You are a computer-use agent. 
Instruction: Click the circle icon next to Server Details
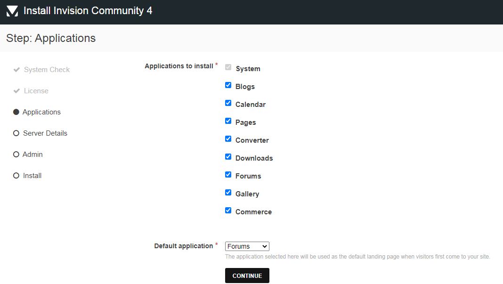pos(16,133)
